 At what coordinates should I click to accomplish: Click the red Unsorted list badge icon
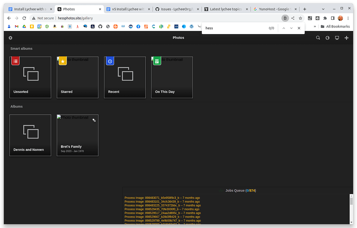pos(15,61)
